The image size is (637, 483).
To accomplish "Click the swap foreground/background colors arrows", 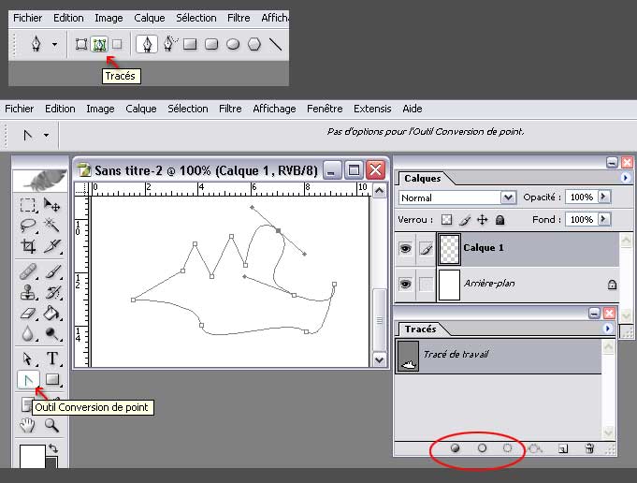I will coord(53,448).
